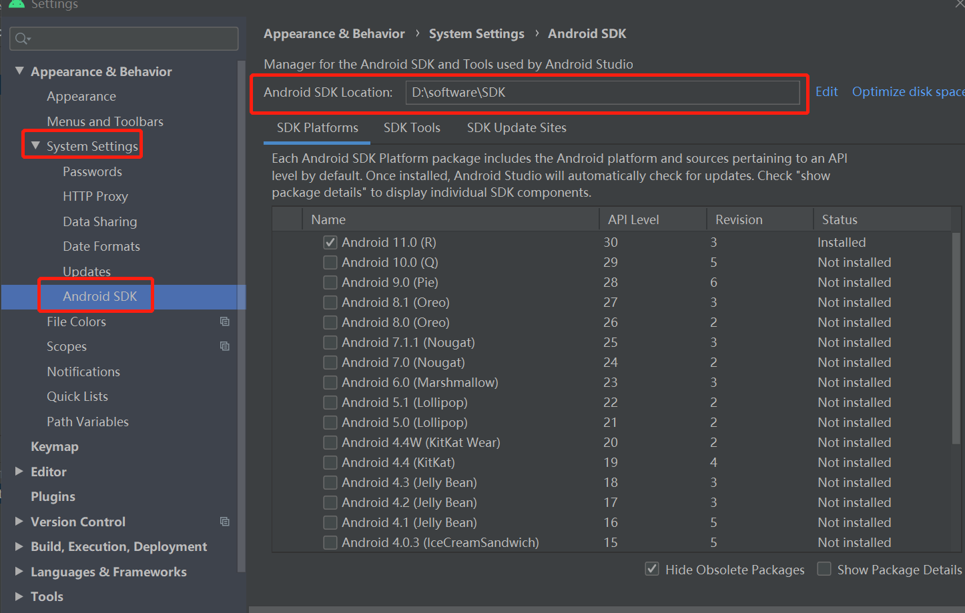The height and width of the screenshot is (613, 965).
Task: Enable Show Package Details checkbox
Action: point(824,569)
